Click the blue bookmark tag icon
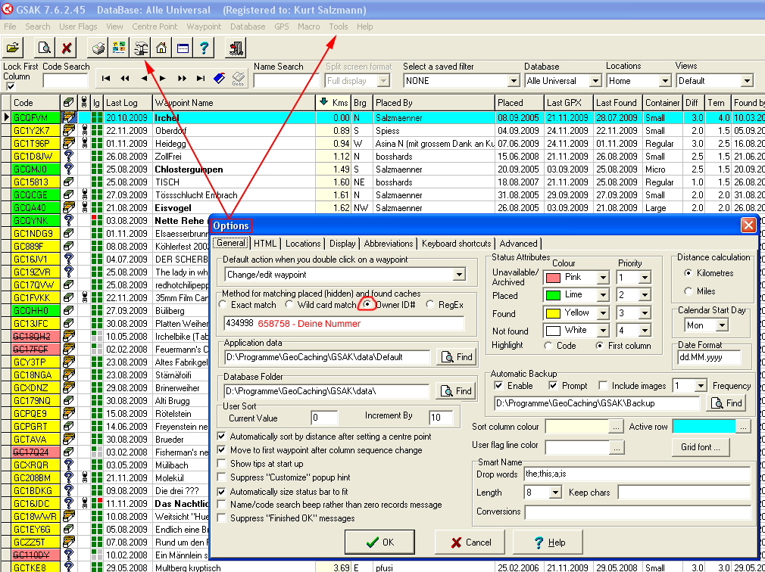The height and width of the screenshot is (572, 765). [x=220, y=78]
